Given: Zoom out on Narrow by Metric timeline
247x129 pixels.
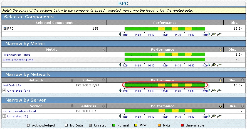Looking at the screenshot, I should pyautogui.click(x=219, y=65).
